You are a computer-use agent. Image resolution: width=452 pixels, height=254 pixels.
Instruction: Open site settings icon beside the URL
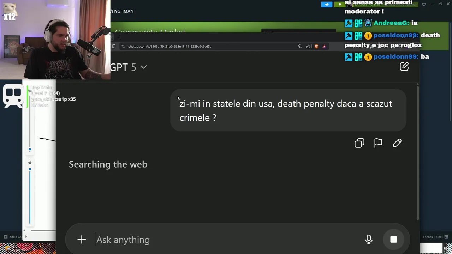click(x=123, y=46)
